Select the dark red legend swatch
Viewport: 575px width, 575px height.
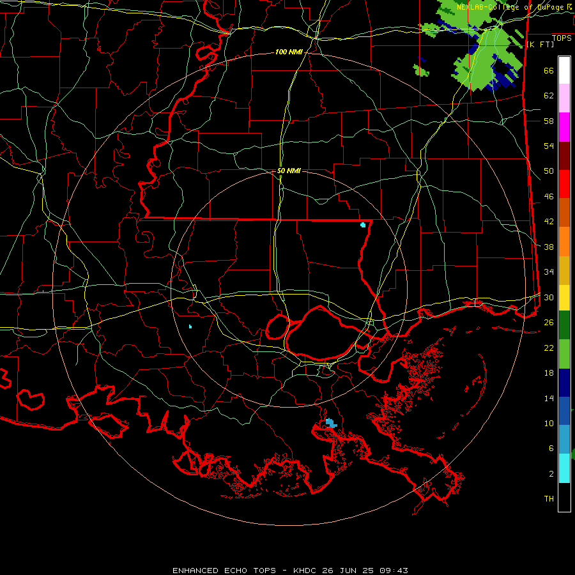coord(564,157)
